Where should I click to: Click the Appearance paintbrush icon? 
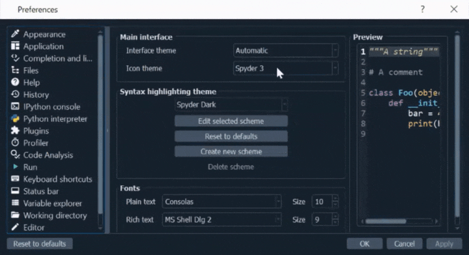[x=15, y=34]
